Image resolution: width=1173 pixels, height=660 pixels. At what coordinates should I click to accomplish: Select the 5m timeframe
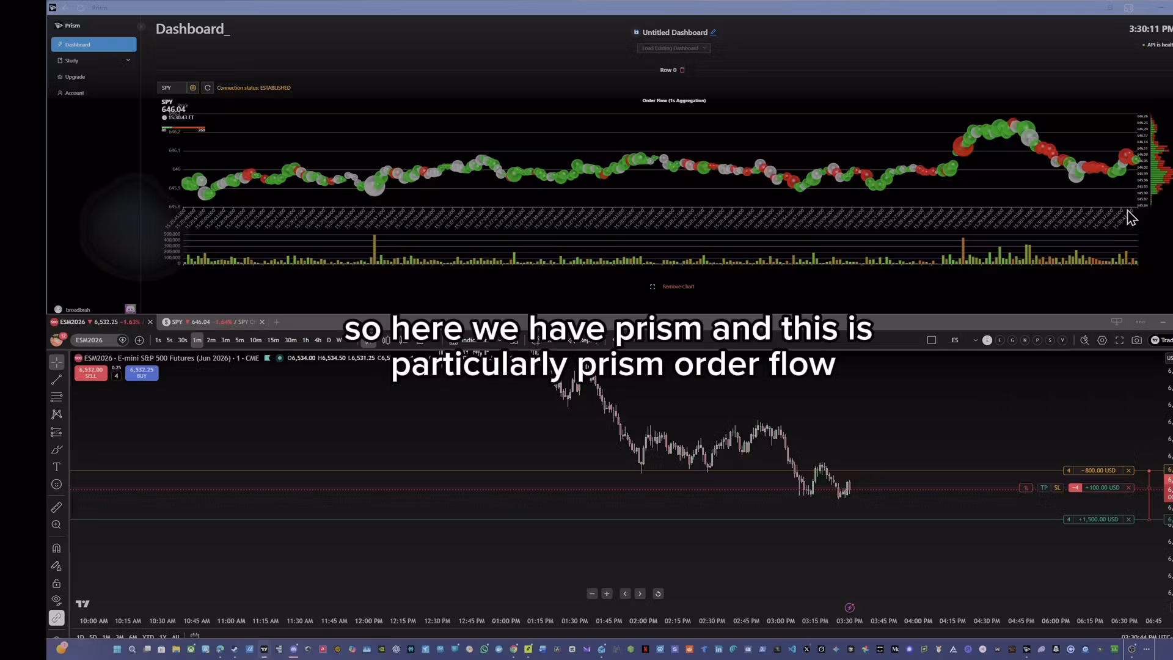point(239,340)
